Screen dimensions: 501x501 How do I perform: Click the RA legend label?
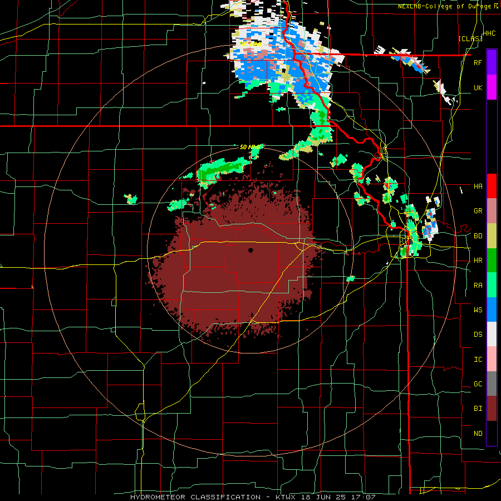point(478,286)
